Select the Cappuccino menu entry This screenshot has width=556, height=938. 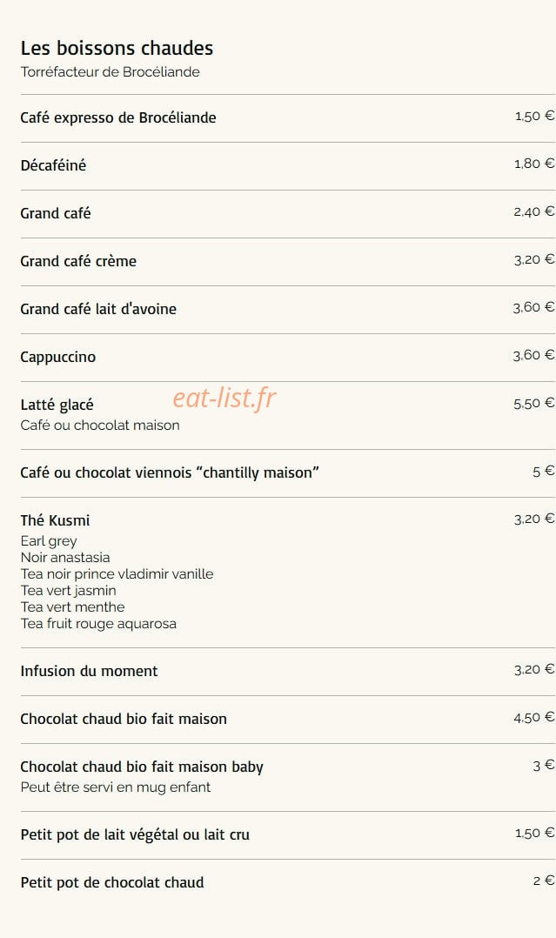(x=58, y=357)
